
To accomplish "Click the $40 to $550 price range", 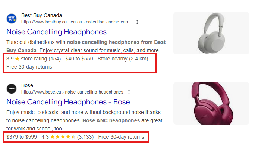I will (79, 59).
